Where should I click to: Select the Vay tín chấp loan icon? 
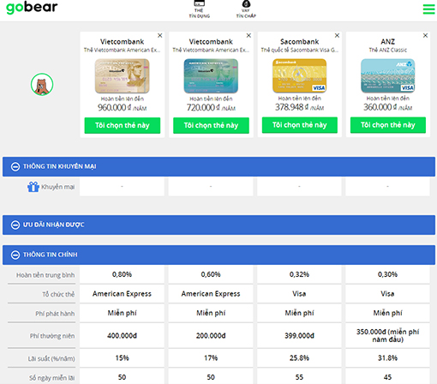click(246, 9)
